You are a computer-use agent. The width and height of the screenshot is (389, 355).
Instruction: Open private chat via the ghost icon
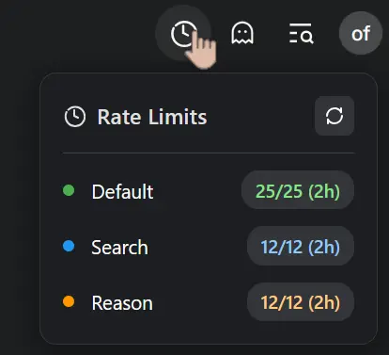click(242, 33)
